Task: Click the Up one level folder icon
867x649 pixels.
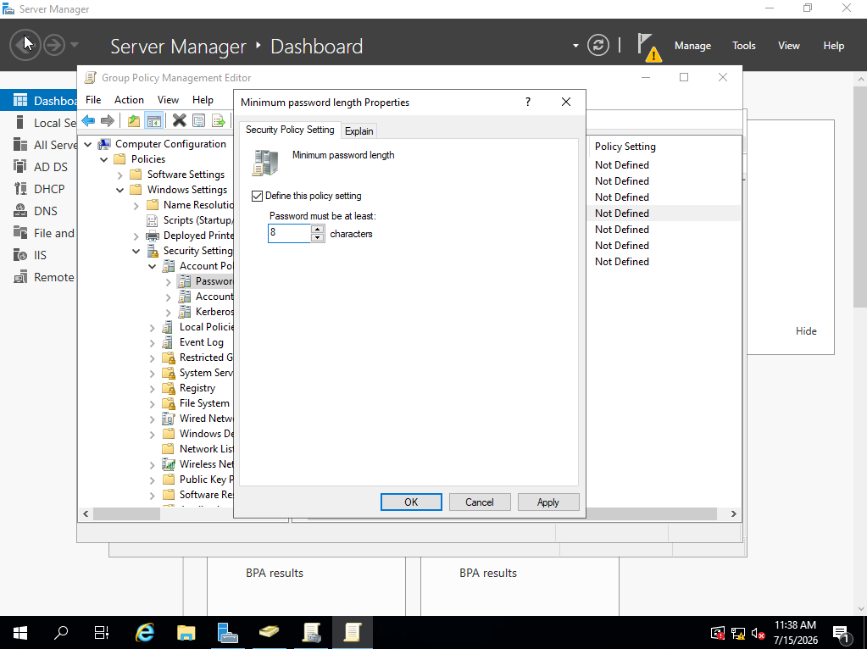Action: coord(133,120)
